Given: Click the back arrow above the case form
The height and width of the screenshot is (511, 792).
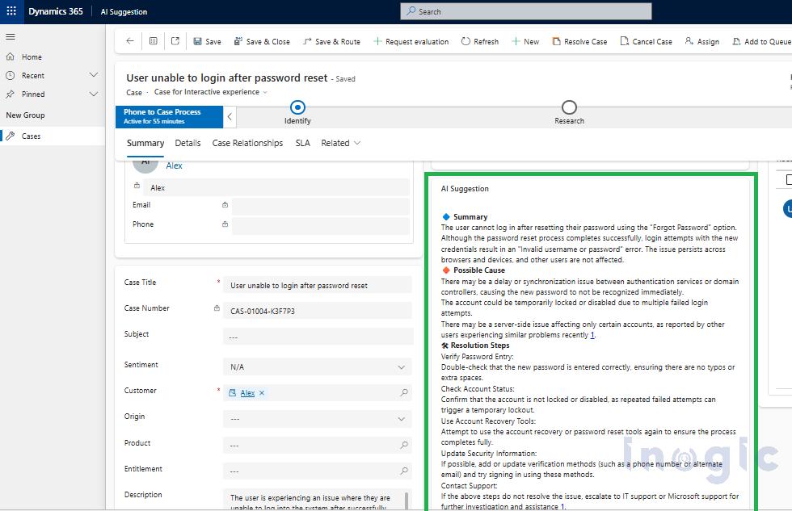Looking at the screenshot, I should click(128, 41).
